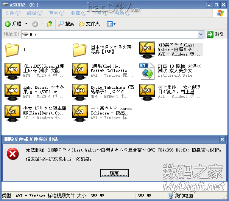Select the folder named 1
This screenshot has height=201, width=229.
(12, 49)
